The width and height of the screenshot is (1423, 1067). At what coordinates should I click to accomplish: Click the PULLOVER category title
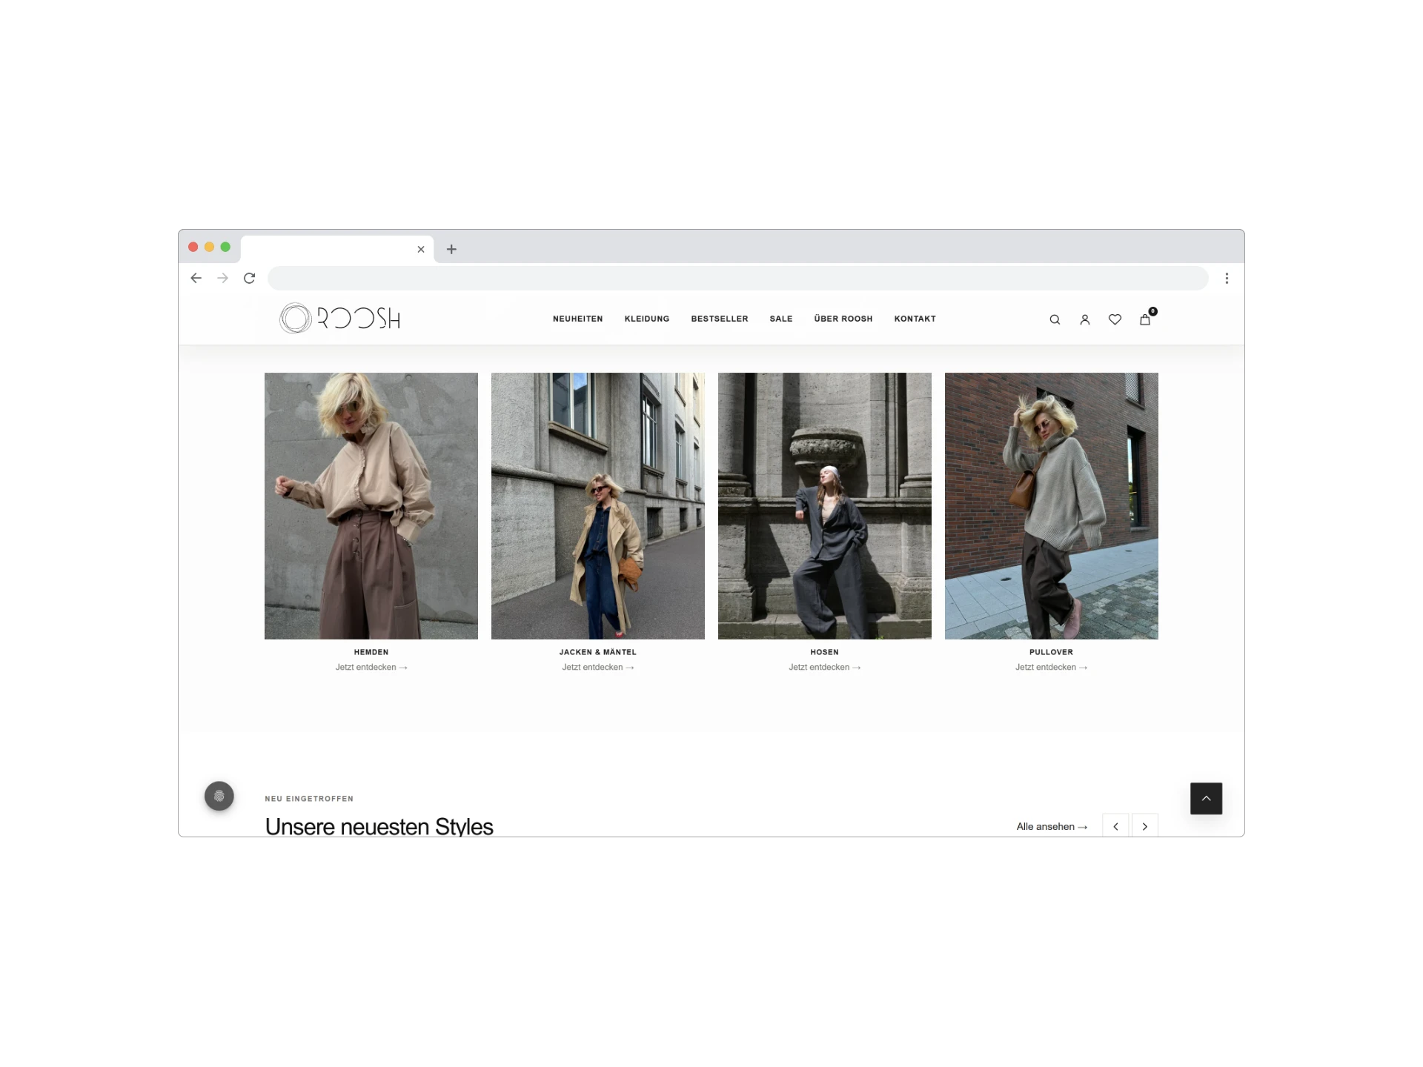[1051, 652]
